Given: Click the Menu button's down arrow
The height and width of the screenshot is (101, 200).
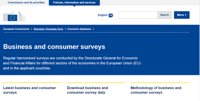Looking at the screenshot, I should tap(186, 15).
